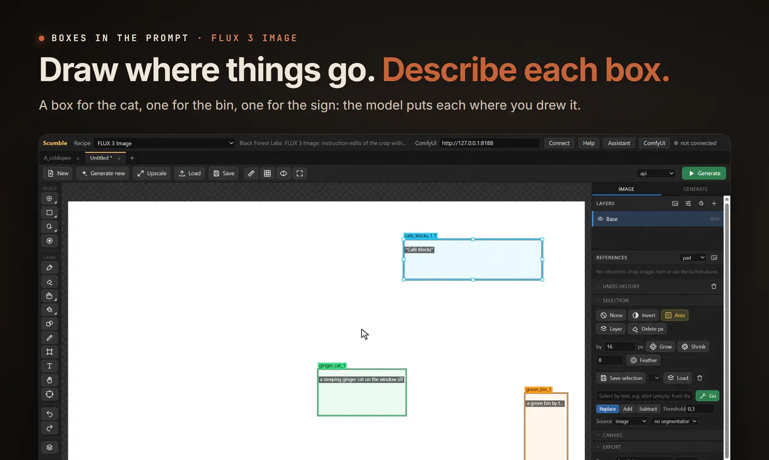The height and width of the screenshot is (460, 769).
Task: Choose the paint bucket fill tool
Action: tap(50, 309)
